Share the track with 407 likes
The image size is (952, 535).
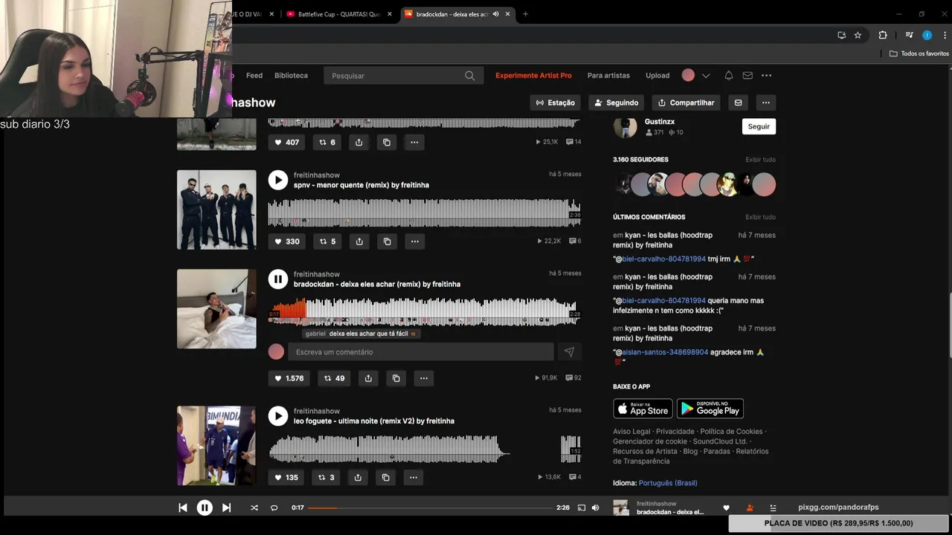358,142
